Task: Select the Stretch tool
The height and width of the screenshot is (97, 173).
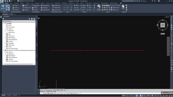Action: tap(77, 10)
